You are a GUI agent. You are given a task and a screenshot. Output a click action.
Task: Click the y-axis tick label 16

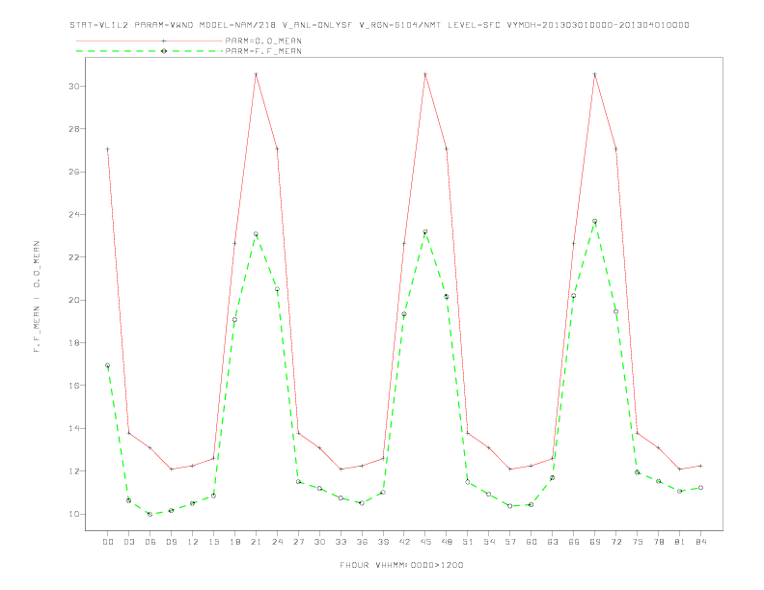click(x=74, y=385)
